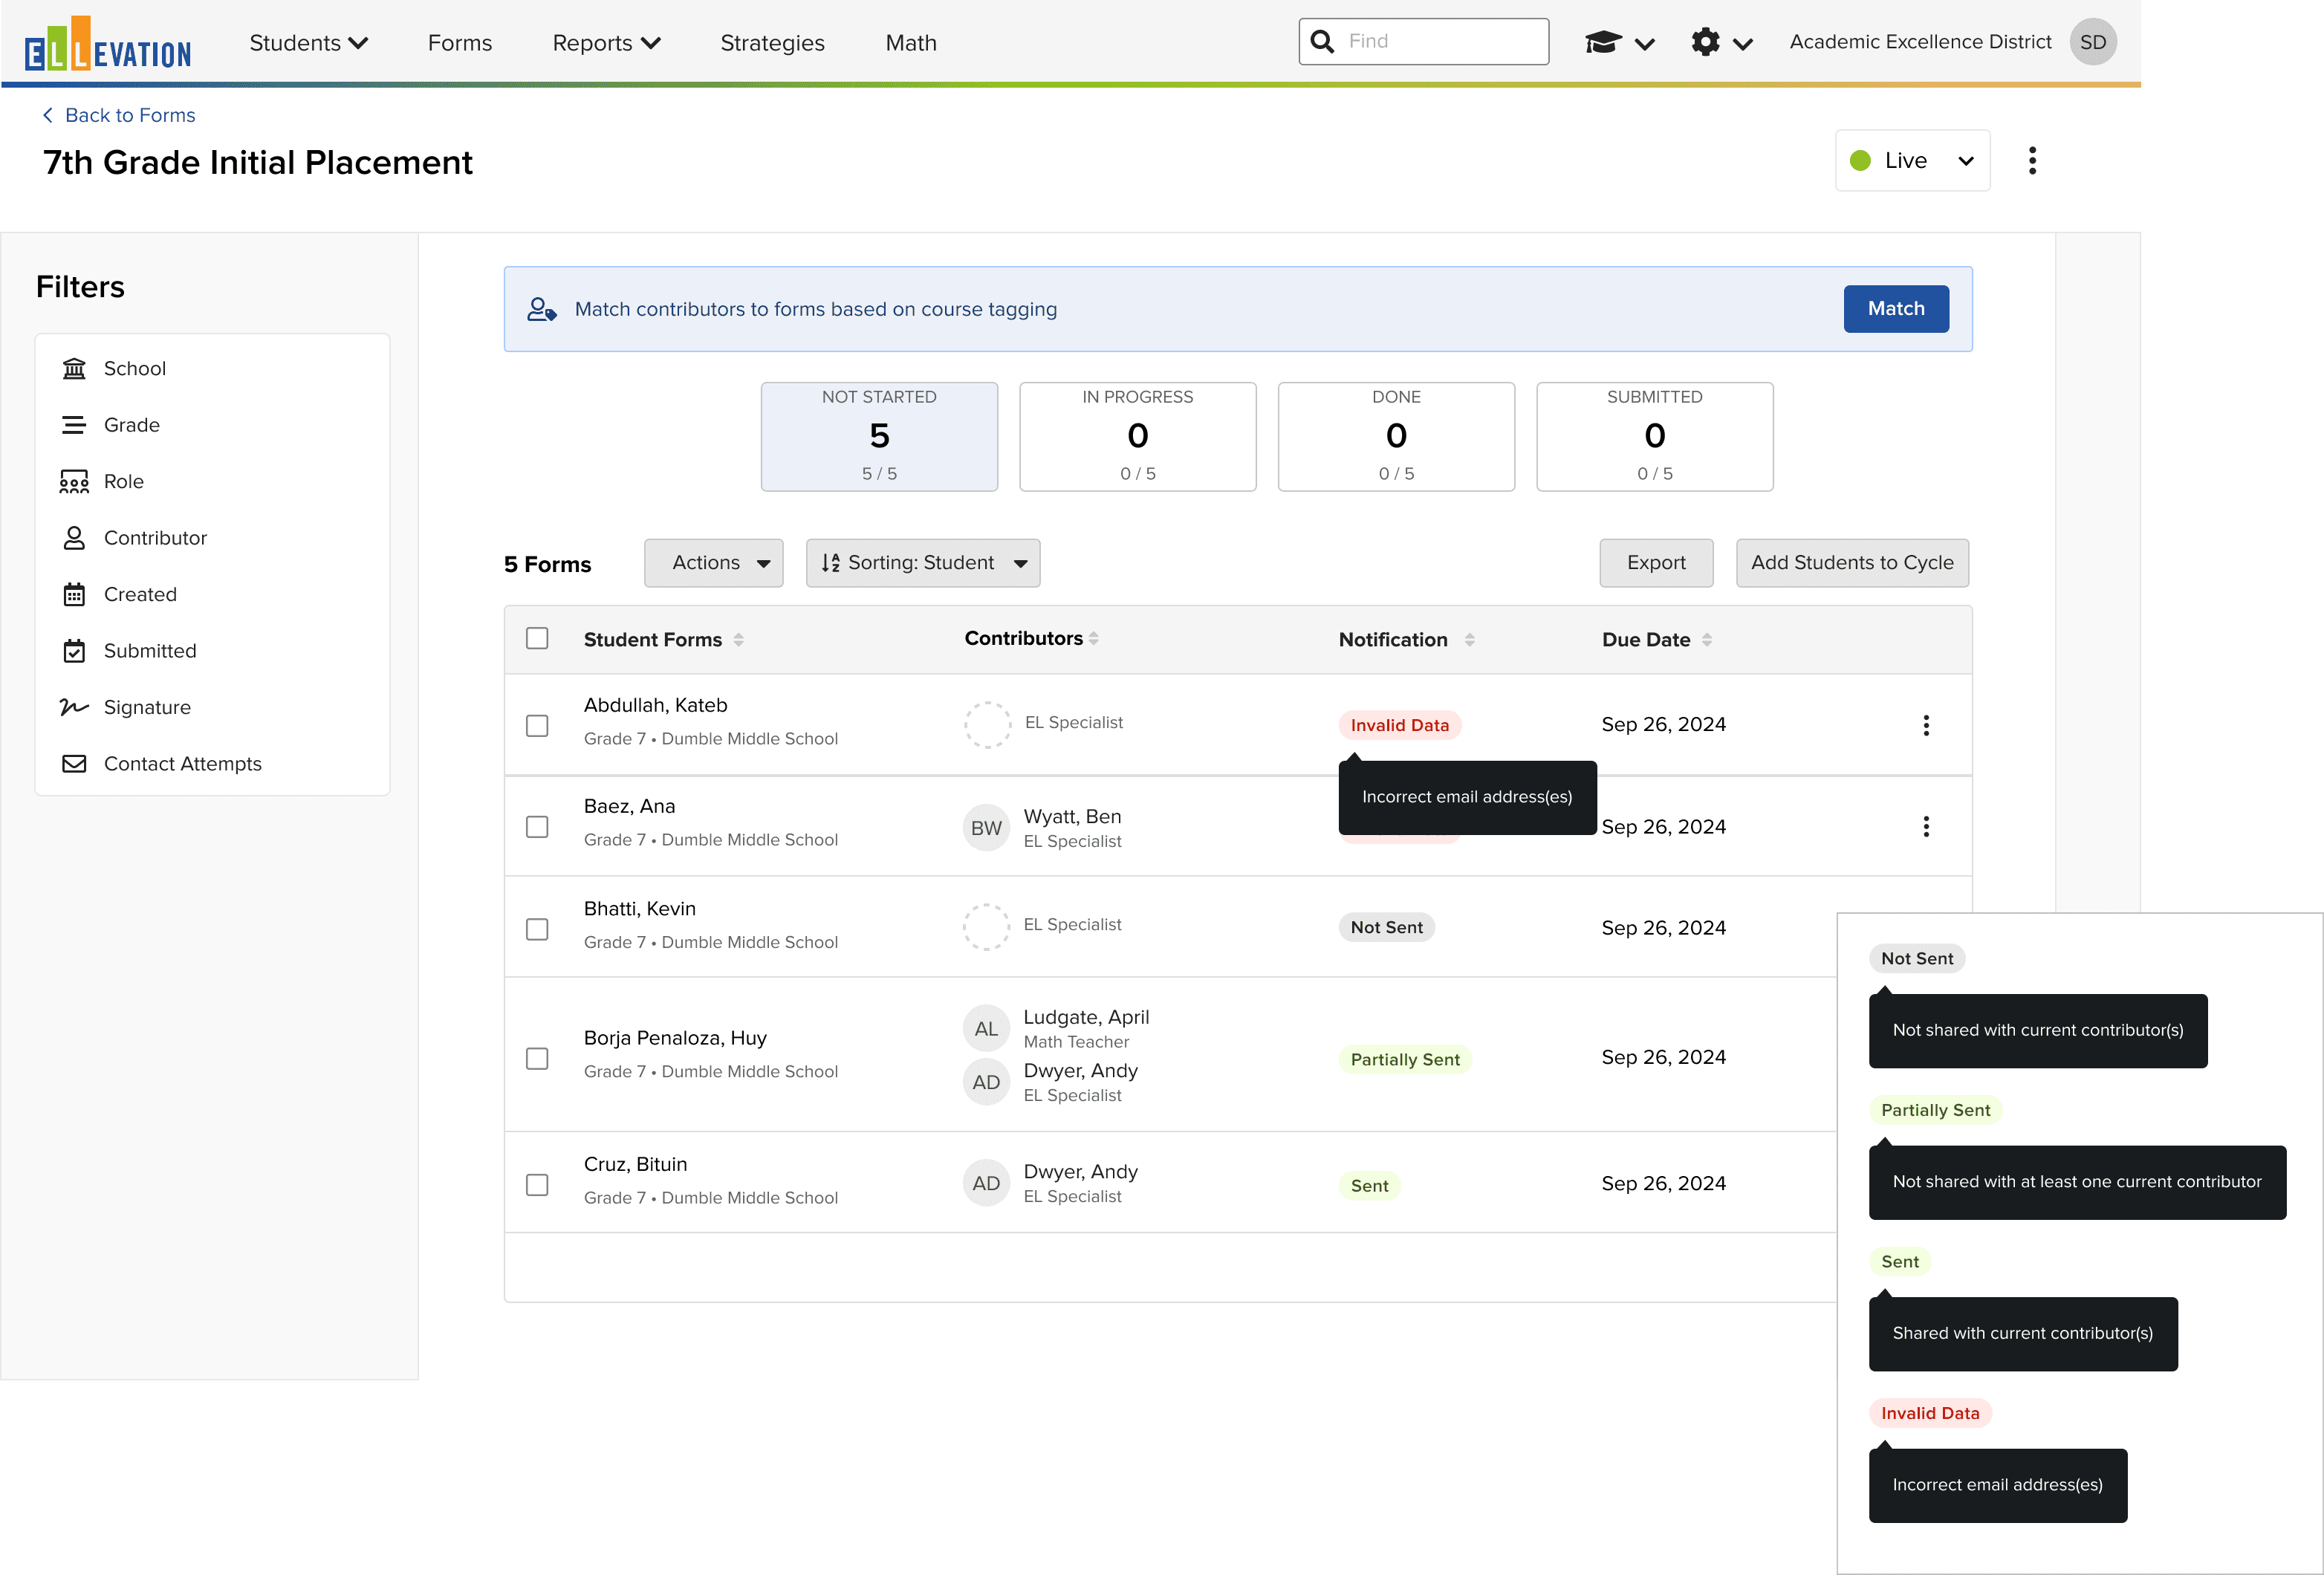Open the settings gear menu
This screenshot has height=1575, width=2324.
coord(1706,42)
